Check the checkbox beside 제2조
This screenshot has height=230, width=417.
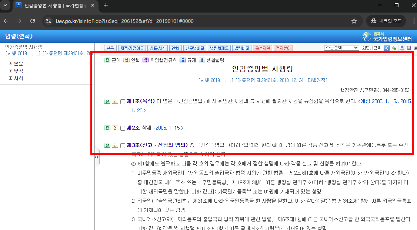click(123, 128)
